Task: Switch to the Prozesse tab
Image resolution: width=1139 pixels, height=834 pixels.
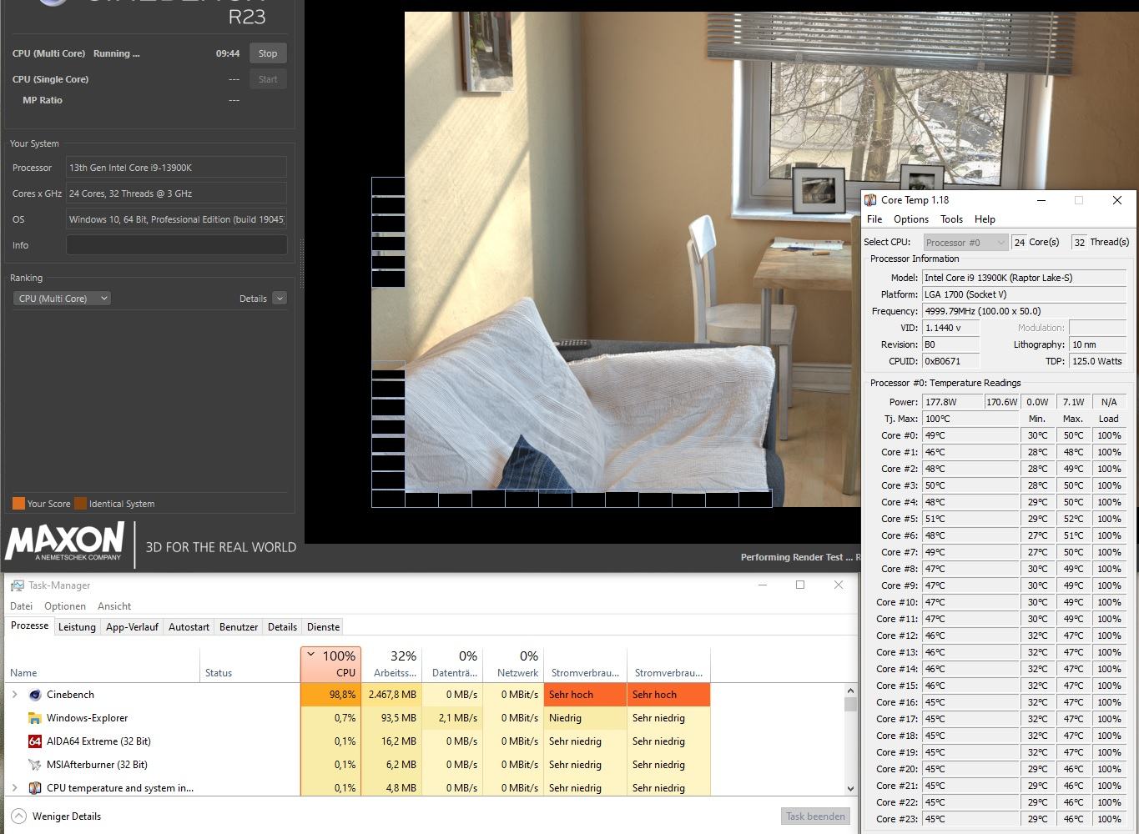Action: [30, 625]
